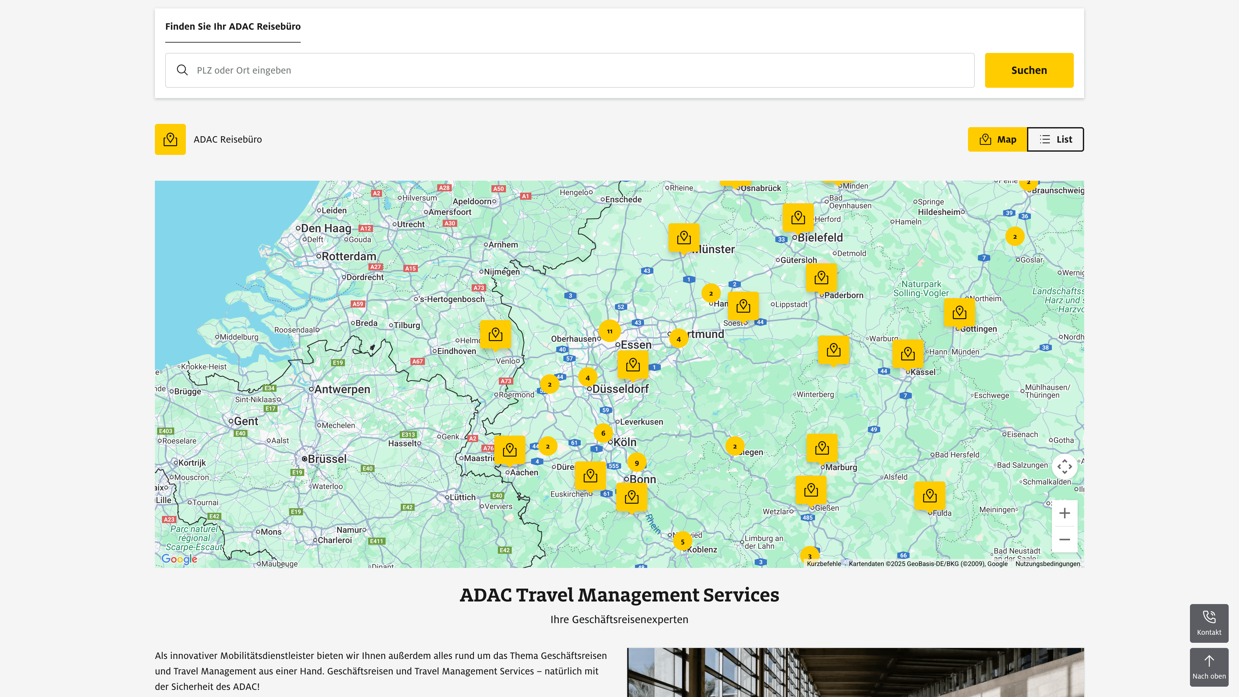Expand the 6-office cluster near Köln
This screenshot has width=1239, height=697.
603,433
